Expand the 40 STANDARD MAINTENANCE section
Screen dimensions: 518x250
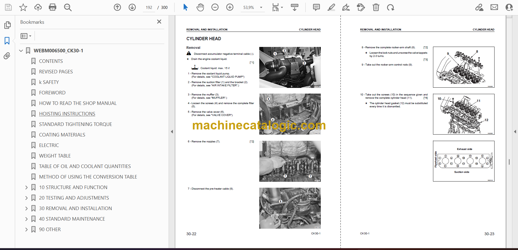(x=26, y=219)
